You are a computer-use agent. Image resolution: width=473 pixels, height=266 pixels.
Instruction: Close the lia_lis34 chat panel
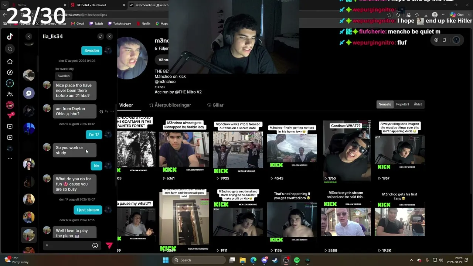click(109, 36)
